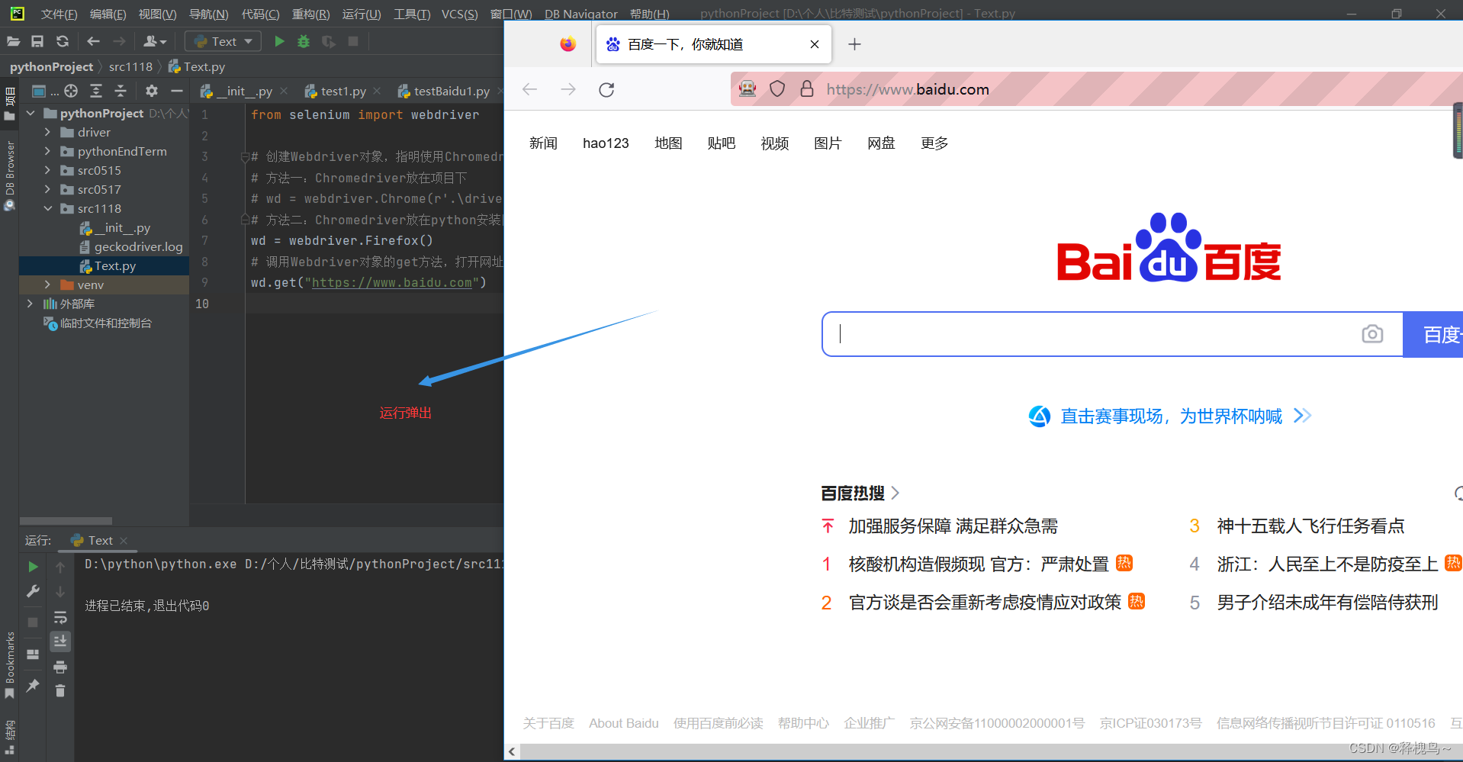Close the Text run tab
The height and width of the screenshot is (762, 1463).
pyautogui.click(x=124, y=540)
